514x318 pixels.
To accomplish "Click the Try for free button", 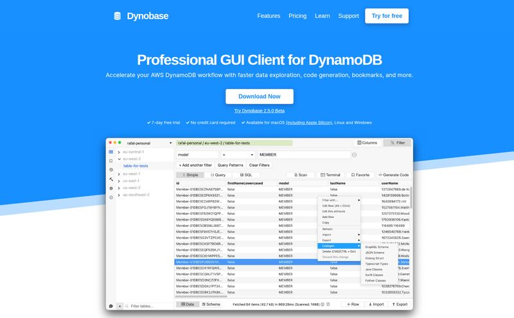I will pos(387,16).
